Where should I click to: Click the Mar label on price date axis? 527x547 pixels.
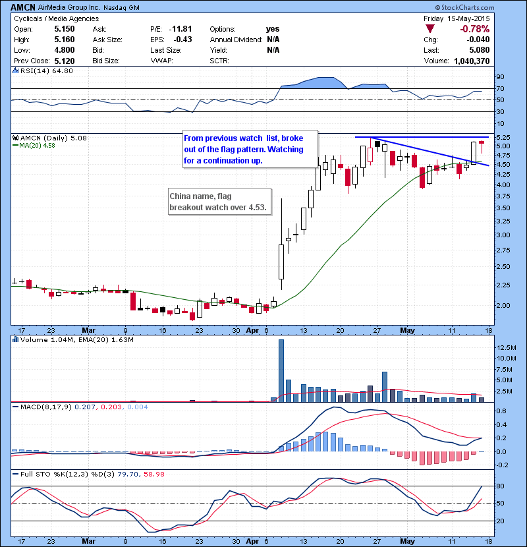point(88,330)
